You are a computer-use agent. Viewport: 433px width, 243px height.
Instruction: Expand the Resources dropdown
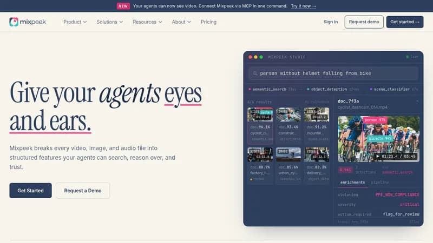click(x=147, y=22)
